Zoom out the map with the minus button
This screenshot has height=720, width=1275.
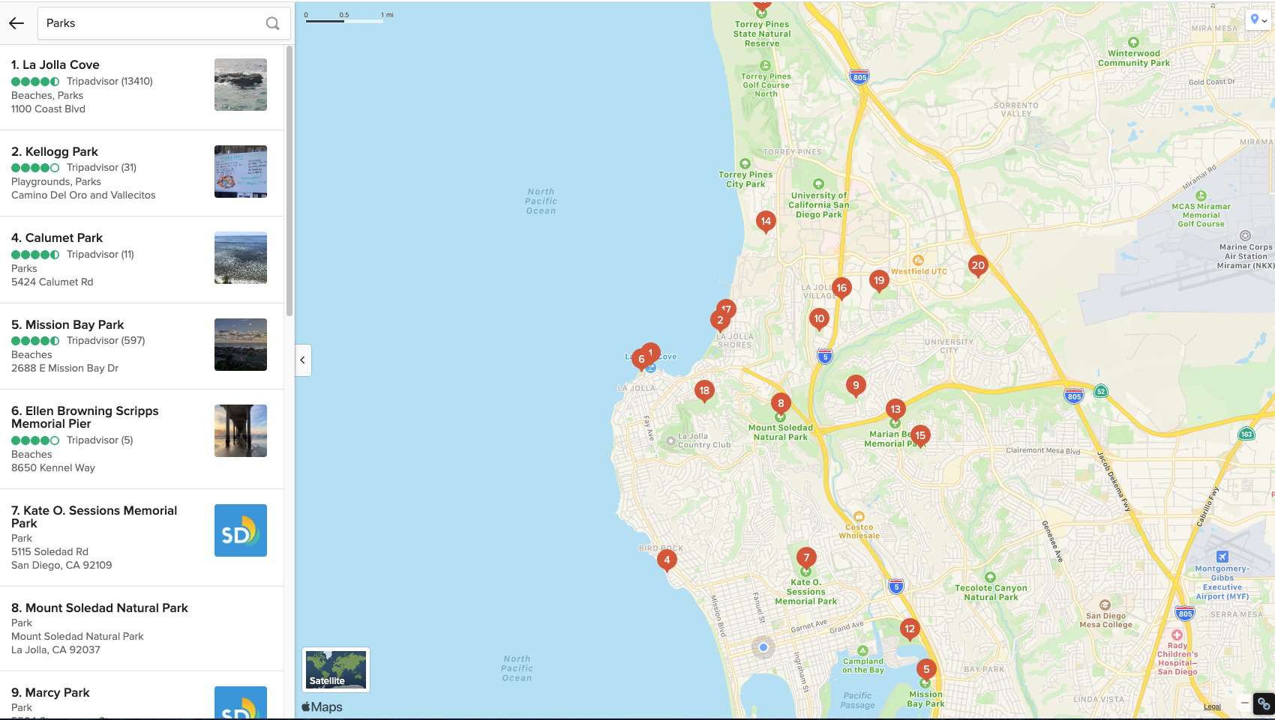pos(1244,703)
